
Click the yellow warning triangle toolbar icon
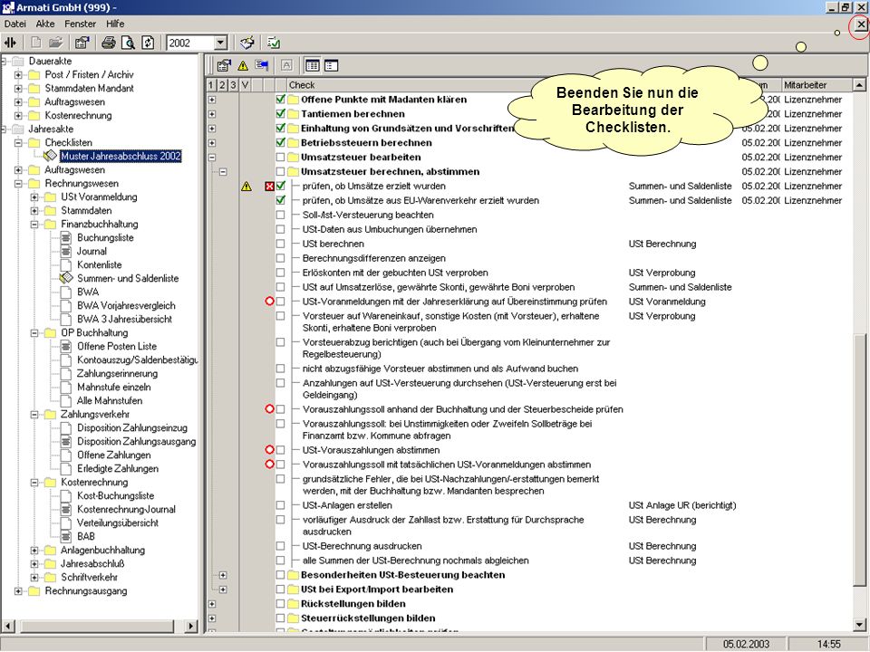click(x=243, y=65)
